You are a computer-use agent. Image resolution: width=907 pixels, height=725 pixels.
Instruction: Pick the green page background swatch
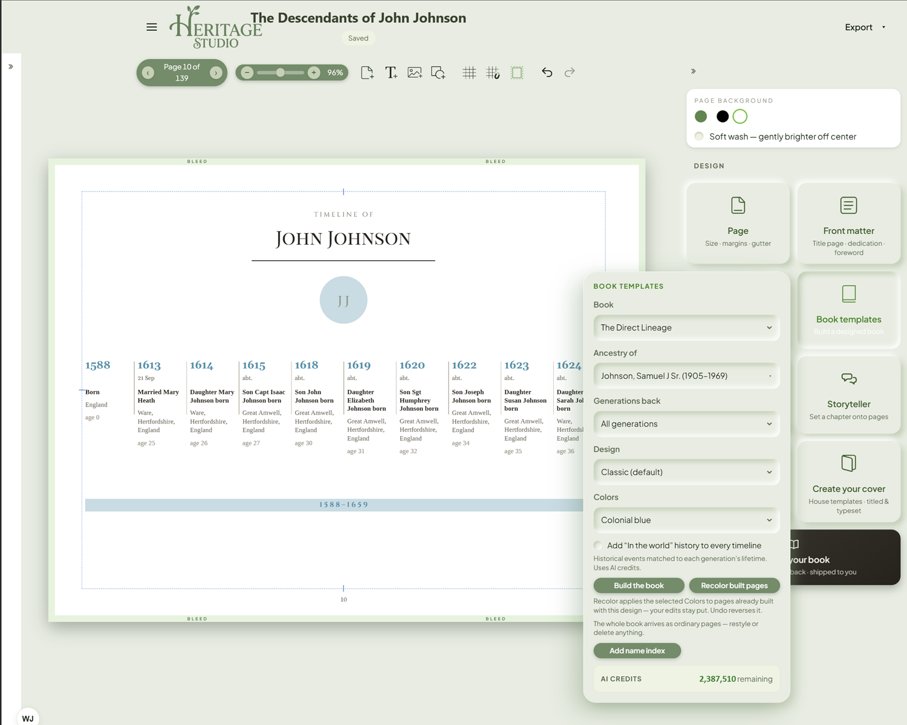point(701,117)
